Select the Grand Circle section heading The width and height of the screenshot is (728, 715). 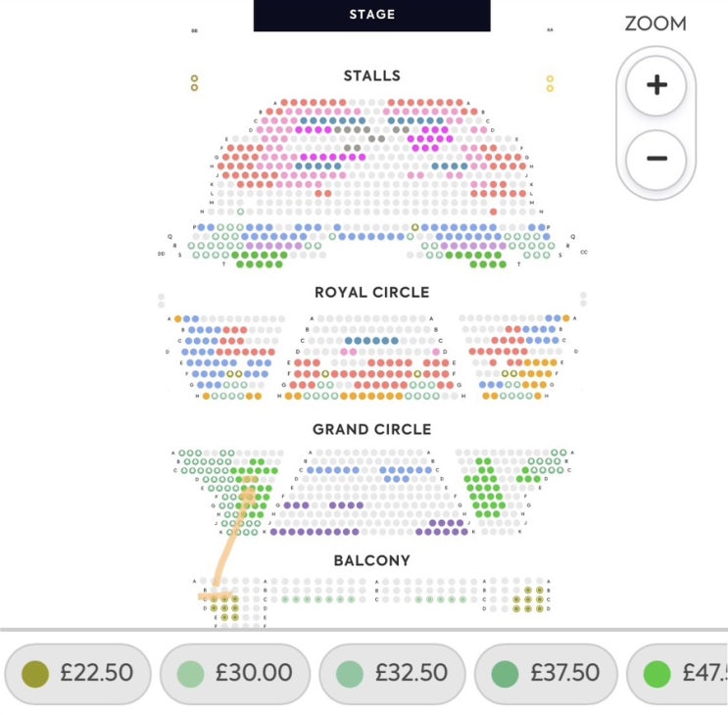[372, 429]
